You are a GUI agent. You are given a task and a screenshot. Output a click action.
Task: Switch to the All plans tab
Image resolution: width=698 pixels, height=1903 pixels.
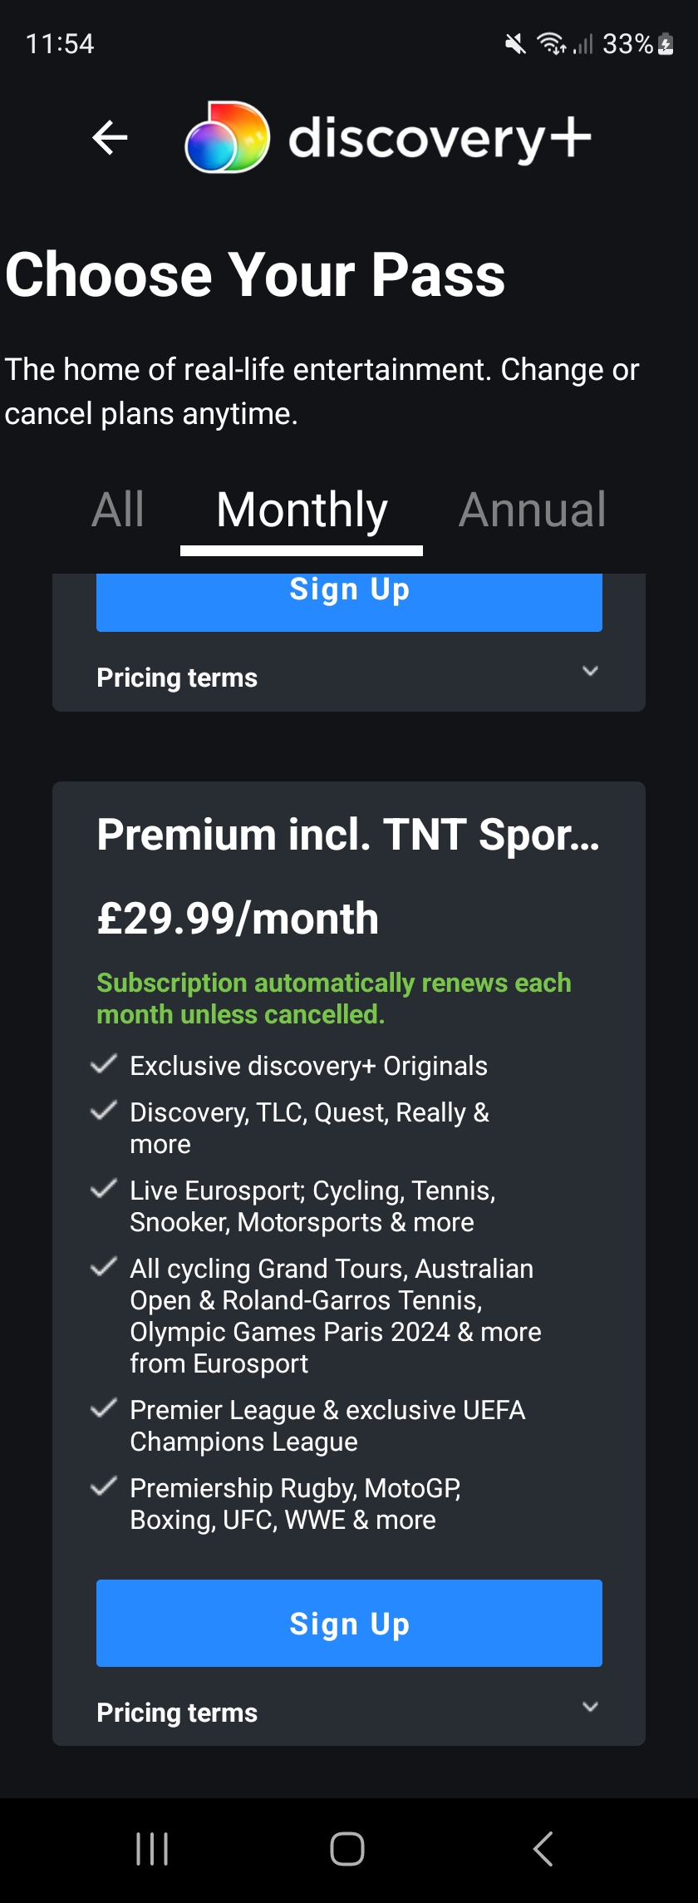point(117,510)
